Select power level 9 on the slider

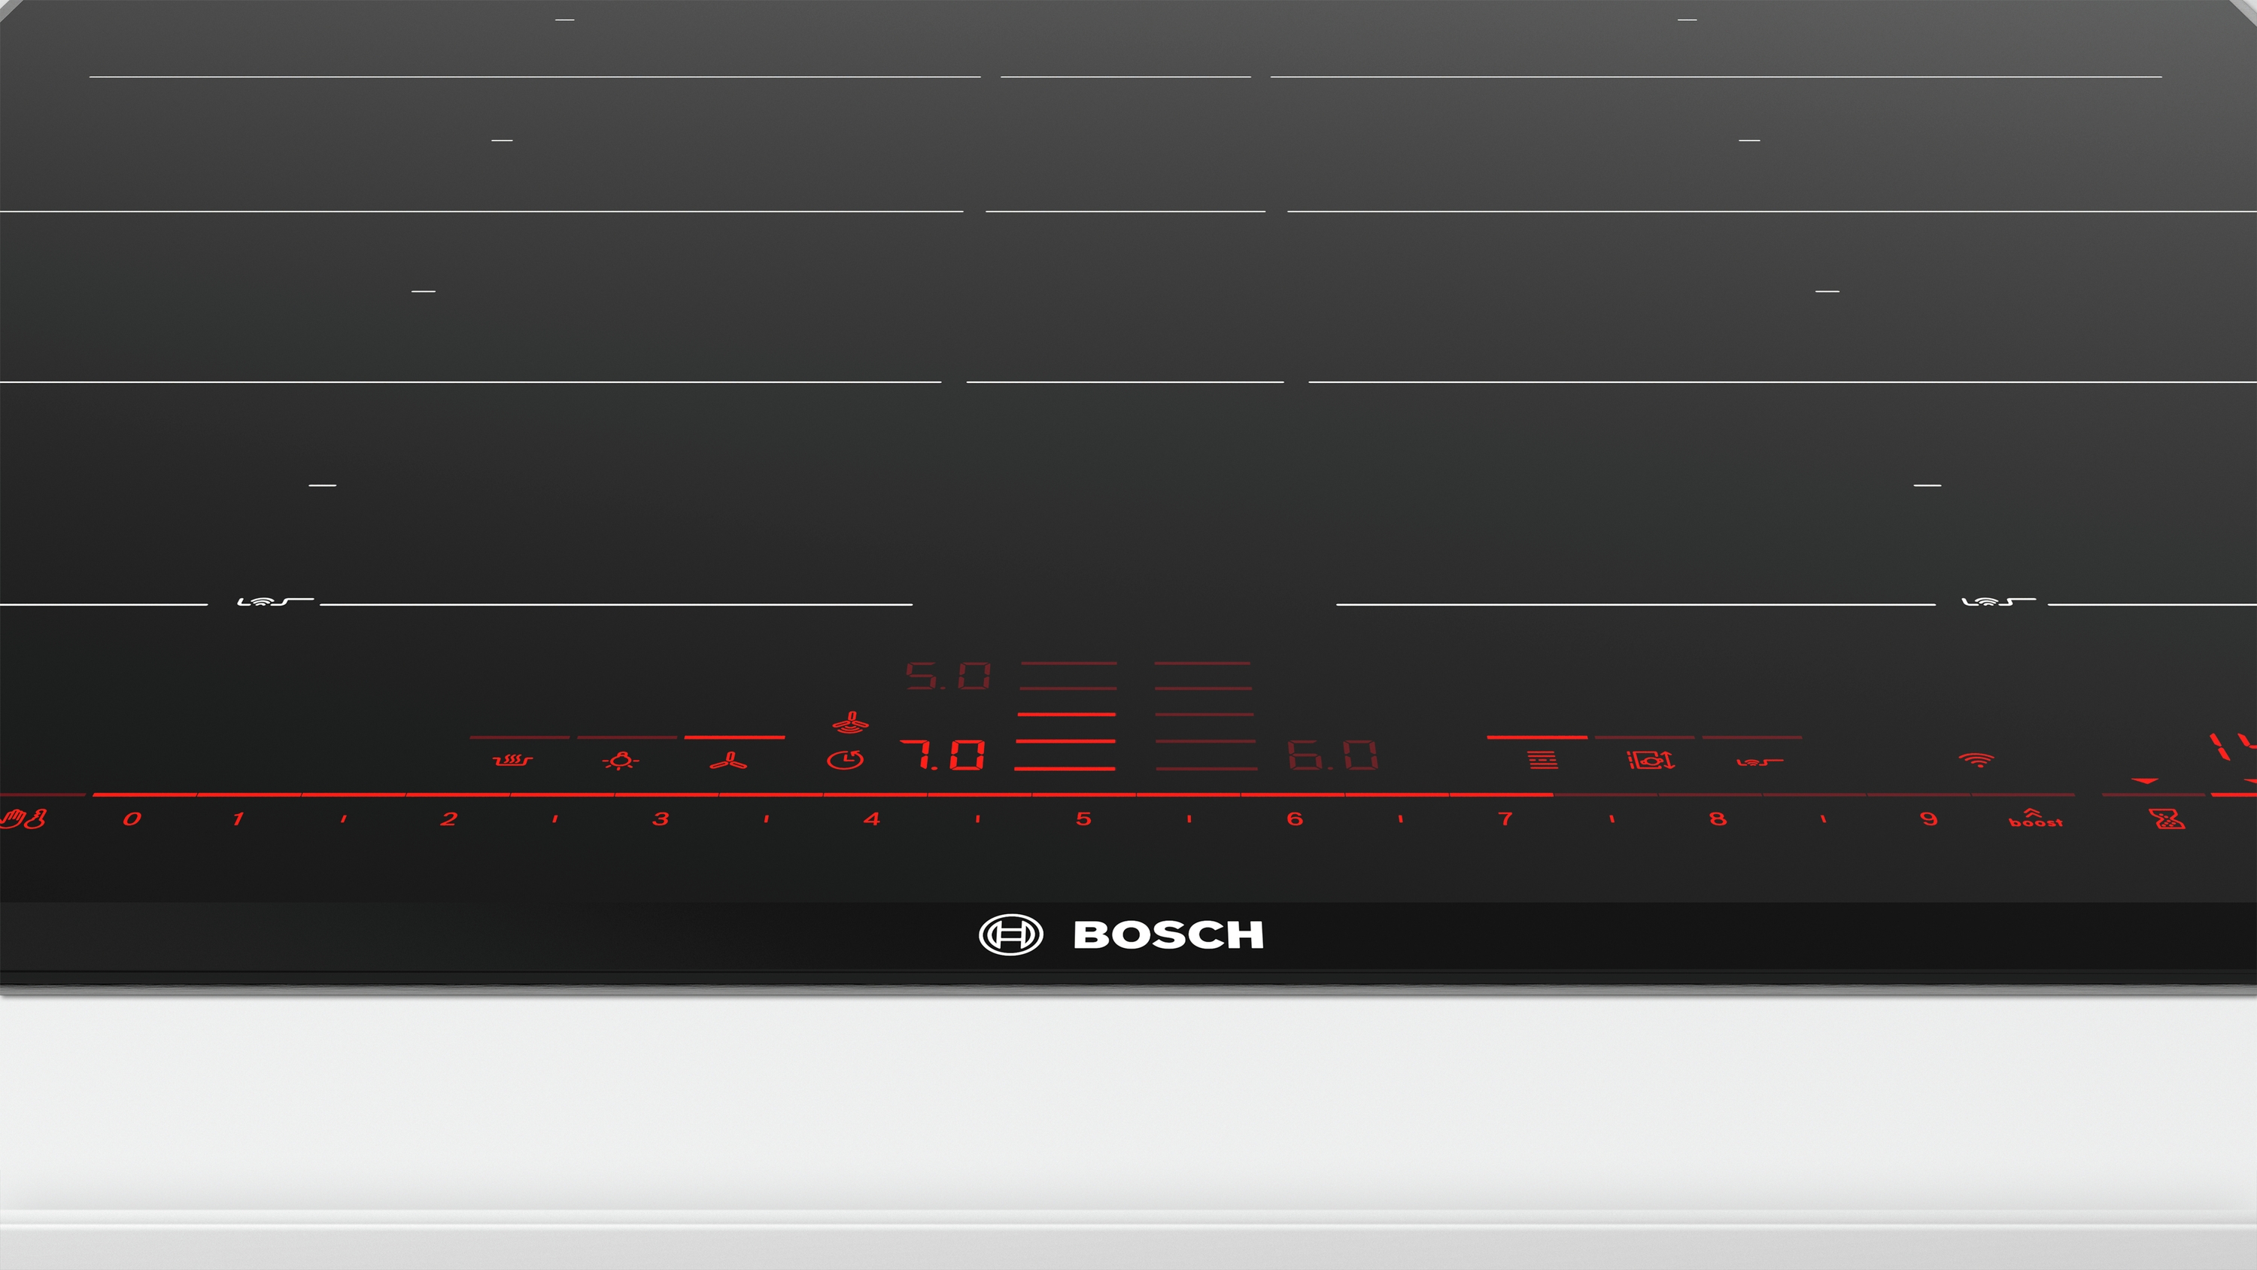tap(1928, 819)
